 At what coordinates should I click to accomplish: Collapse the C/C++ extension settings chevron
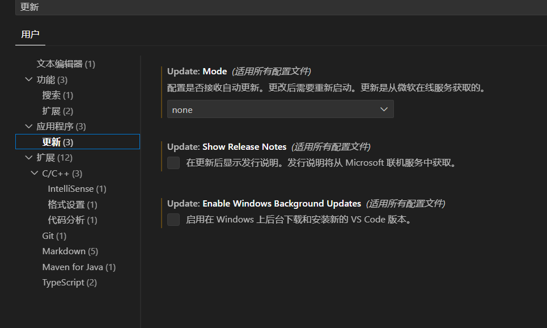click(x=34, y=173)
